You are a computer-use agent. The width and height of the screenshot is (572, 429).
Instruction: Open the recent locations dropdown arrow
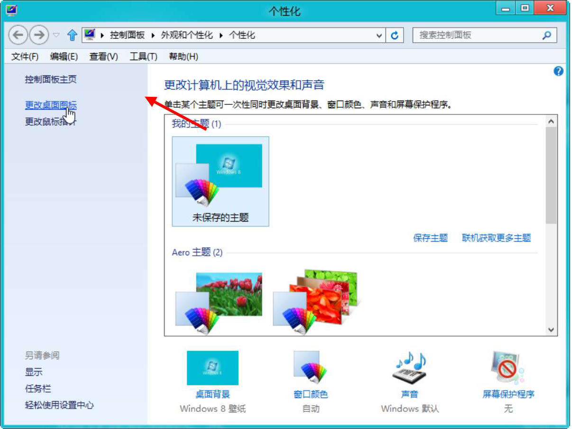pos(56,35)
